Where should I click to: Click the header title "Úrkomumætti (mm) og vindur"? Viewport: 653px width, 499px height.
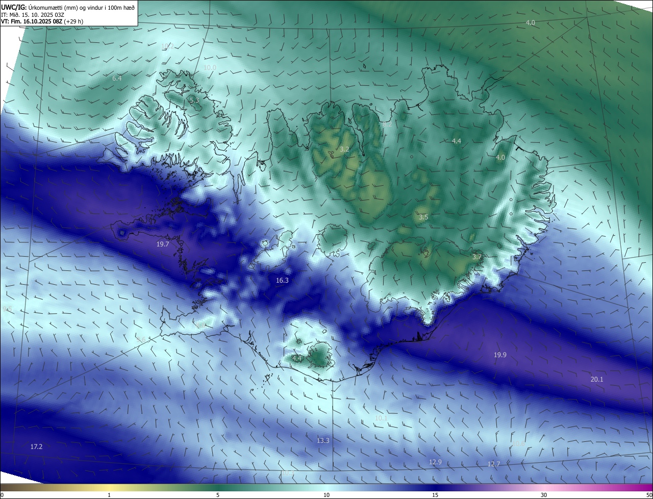pyautogui.click(x=65, y=7)
